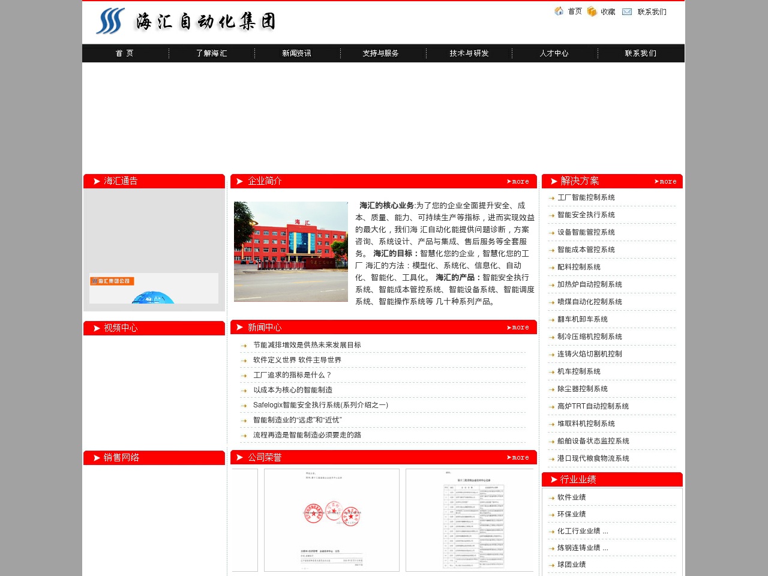Click the arrow bullet beside 软件业绩

click(551, 498)
